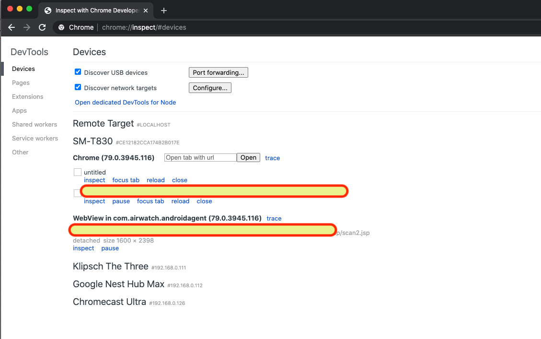Image resolution: width=541 pixels, height=339 pixels.
Task: Click the Chrome site info icon in address bar
Action: (x=61, y=27)
